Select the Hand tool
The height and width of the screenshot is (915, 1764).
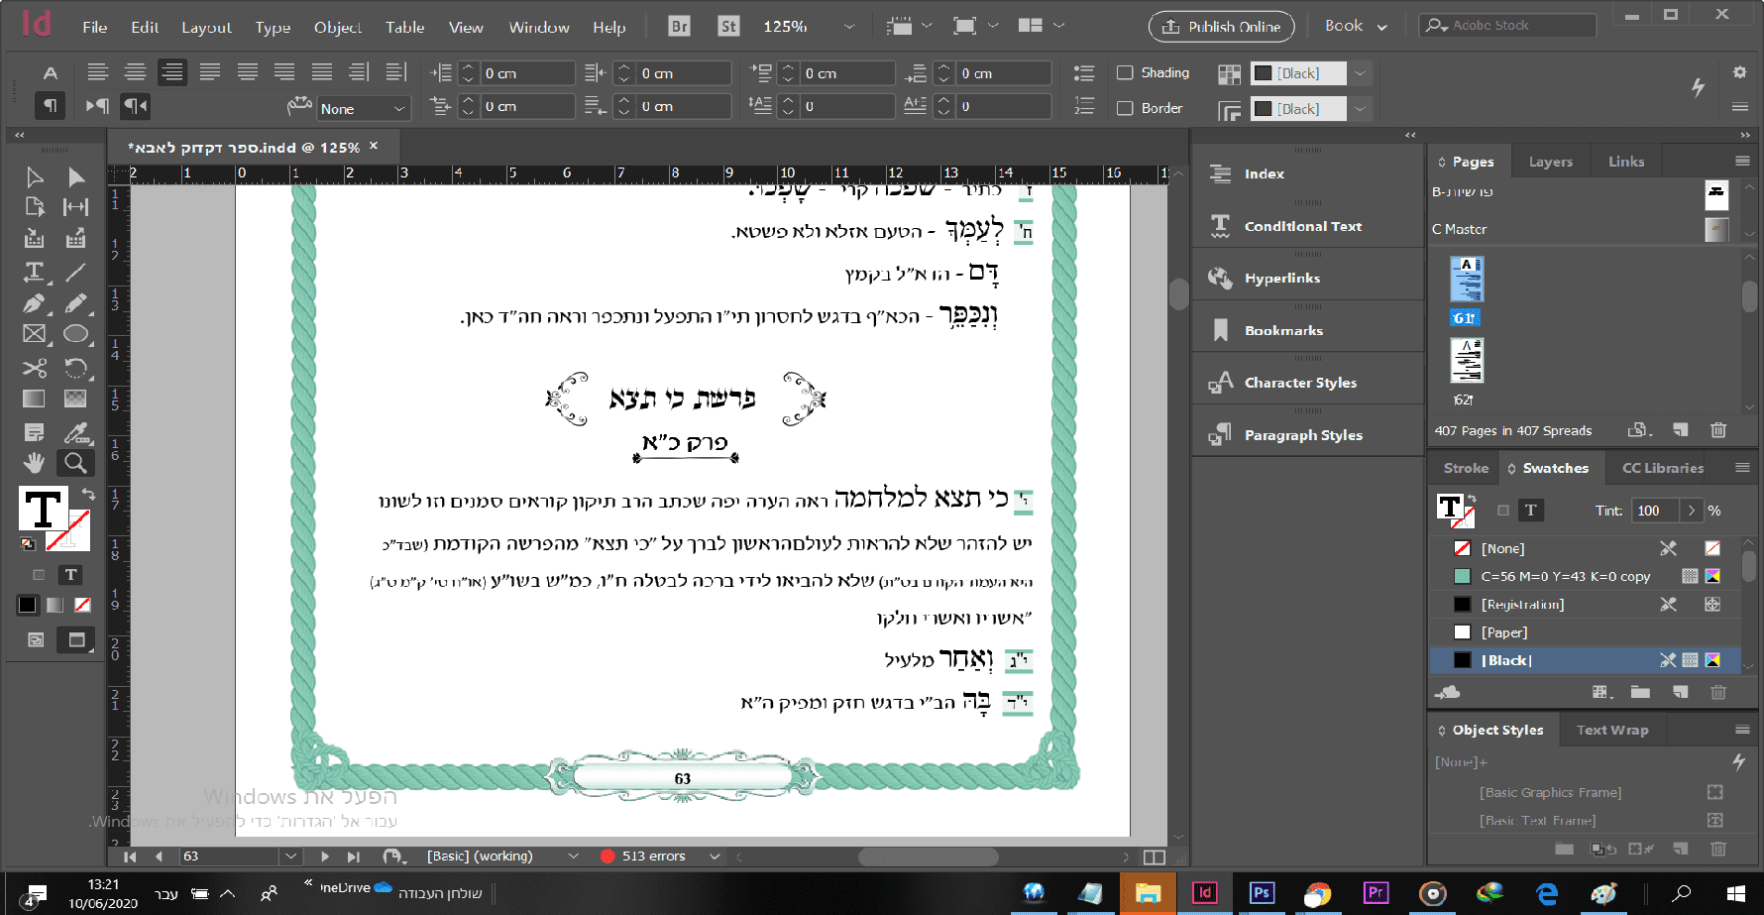coord(35,463)
